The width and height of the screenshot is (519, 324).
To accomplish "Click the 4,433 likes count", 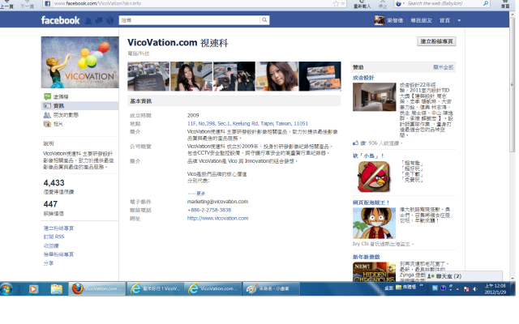I will click(x=54, y=183).
